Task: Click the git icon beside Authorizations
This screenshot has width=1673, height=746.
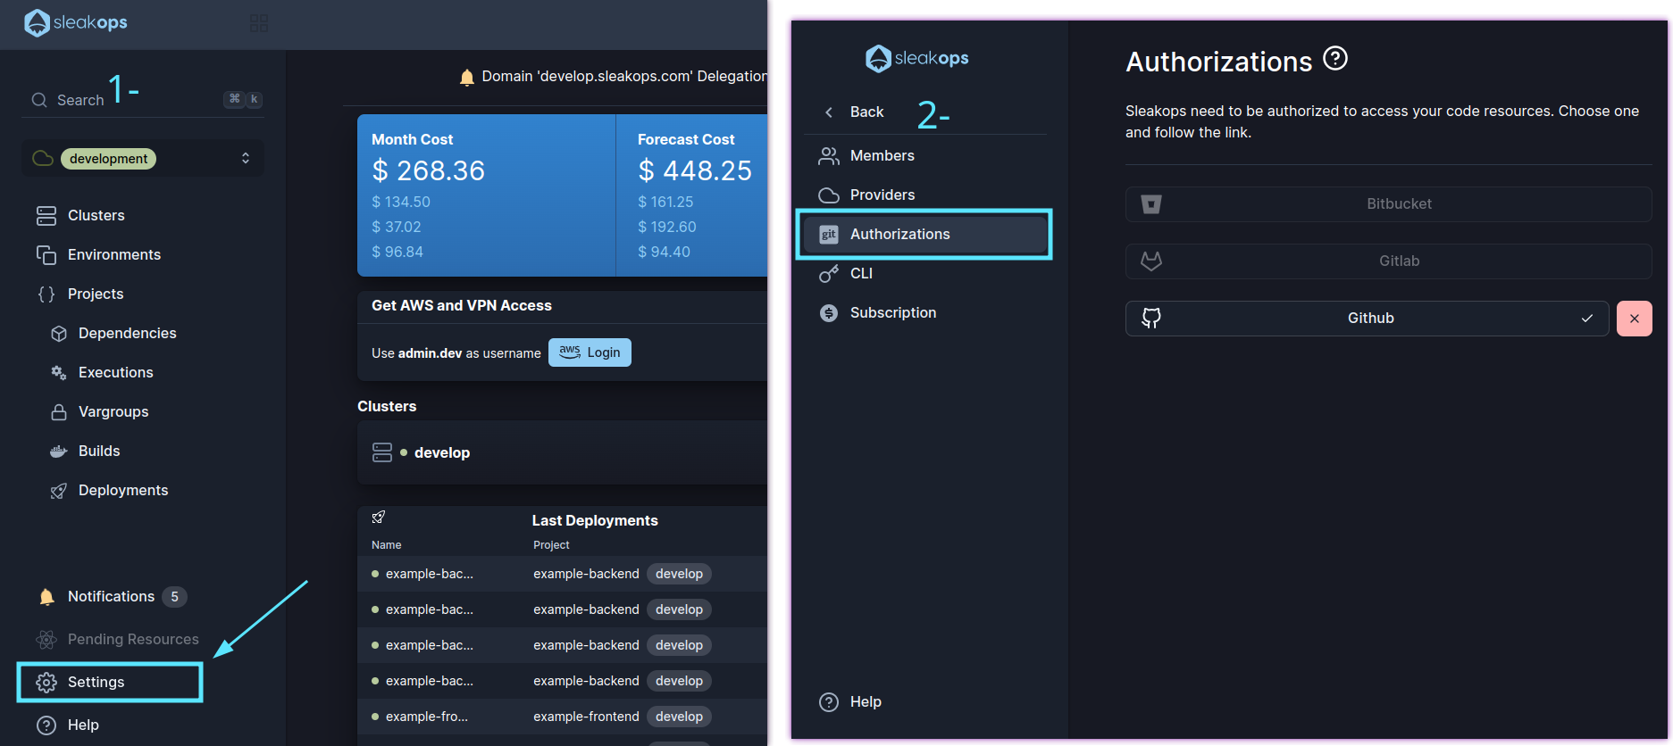Action: (829, 235)
